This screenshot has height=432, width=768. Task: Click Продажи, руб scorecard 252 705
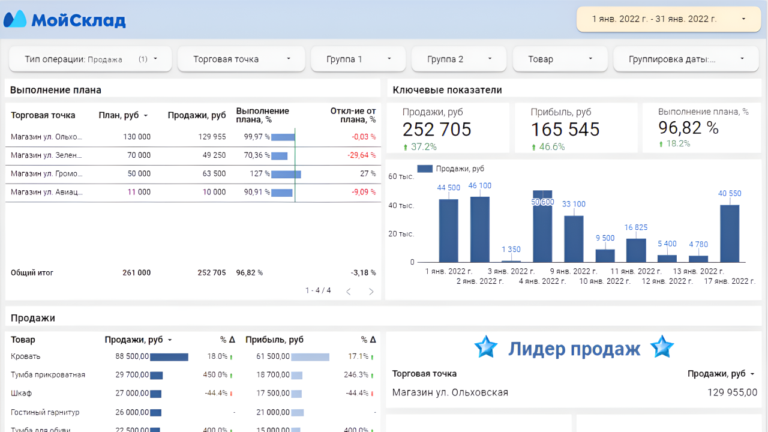[448, 128]
